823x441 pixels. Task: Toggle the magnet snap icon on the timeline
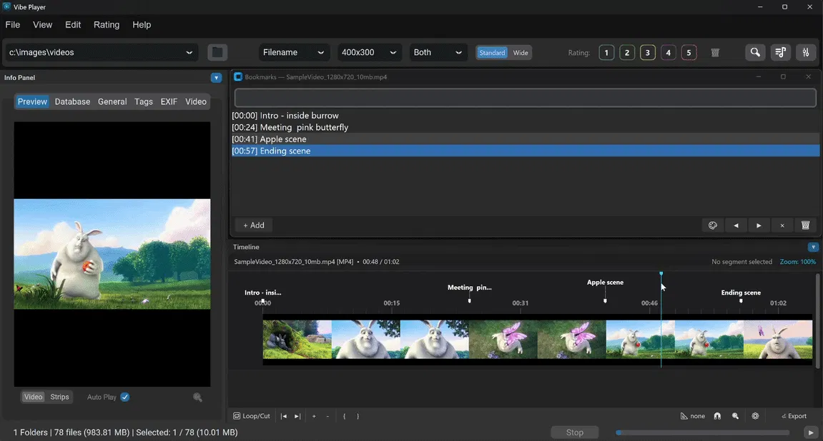click(x=717, y=416)
